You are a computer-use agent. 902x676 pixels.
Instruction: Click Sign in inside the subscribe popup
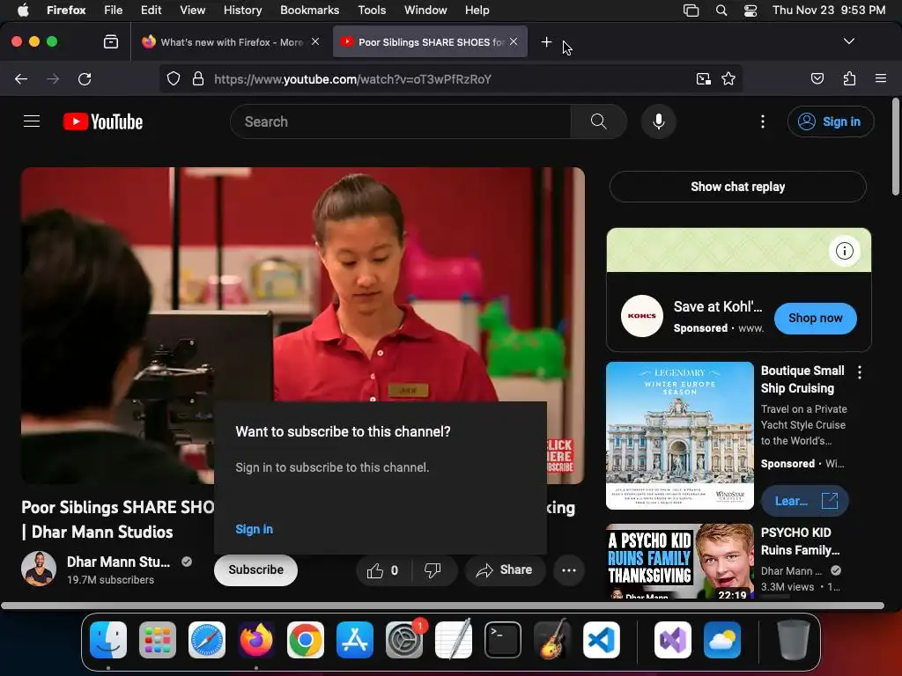tap(254, 529)
